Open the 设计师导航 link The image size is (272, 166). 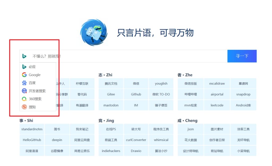click(x=191, y=151)
